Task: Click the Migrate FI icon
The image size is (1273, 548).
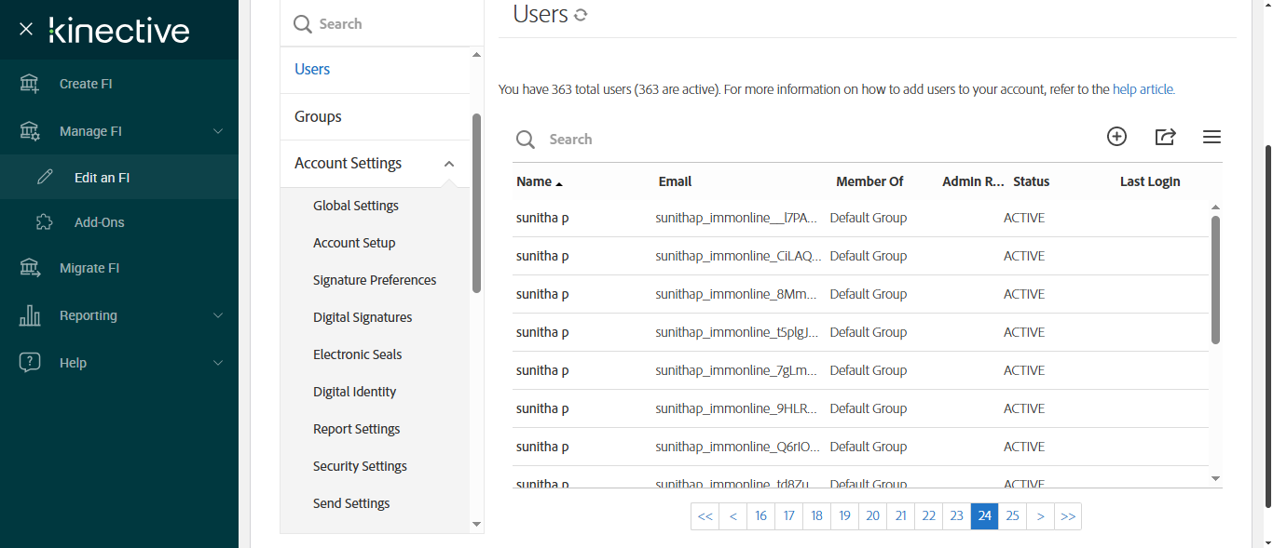Action: point(30,268)
